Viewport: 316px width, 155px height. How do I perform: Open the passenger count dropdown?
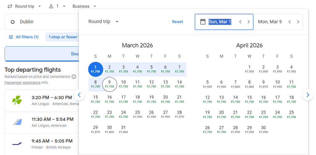pyautogui.click(x=57, y=6)
